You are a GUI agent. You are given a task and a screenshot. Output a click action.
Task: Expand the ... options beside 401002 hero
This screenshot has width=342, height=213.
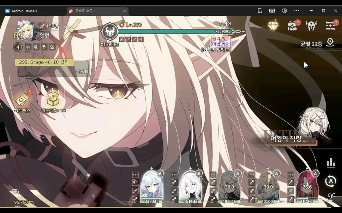tap(252, 175)
